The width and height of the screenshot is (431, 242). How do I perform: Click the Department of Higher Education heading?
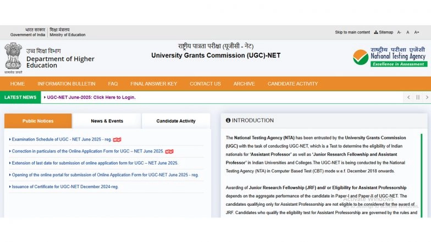[60, 63]
